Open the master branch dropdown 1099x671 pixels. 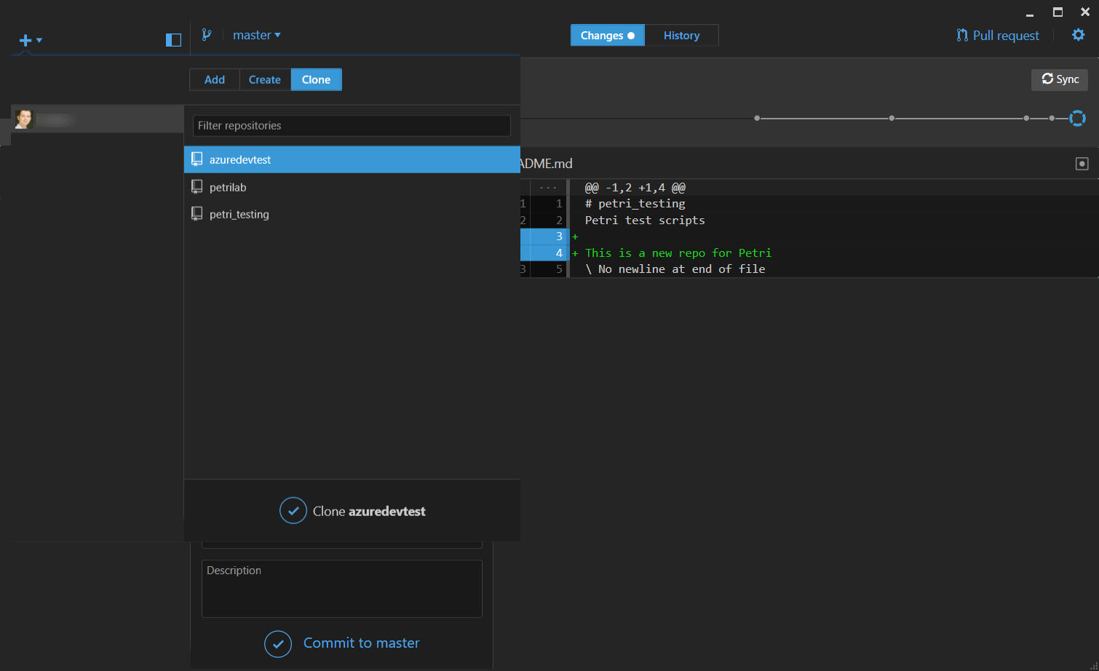click(256, 35)
